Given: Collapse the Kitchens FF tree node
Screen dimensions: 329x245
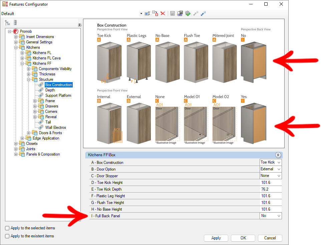Looking at the screenshot, I should 22,63.
